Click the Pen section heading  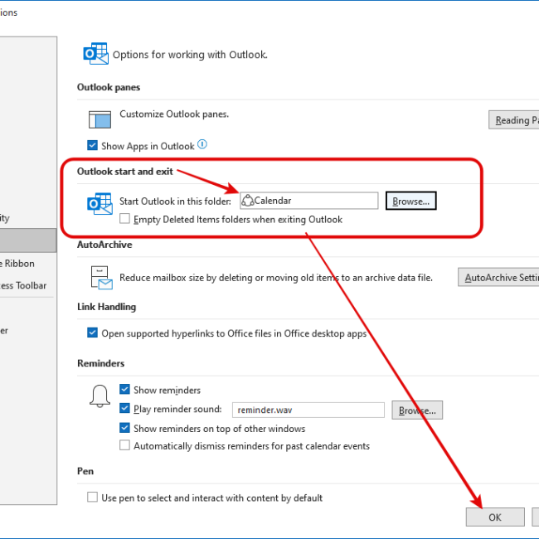point(85,471)
